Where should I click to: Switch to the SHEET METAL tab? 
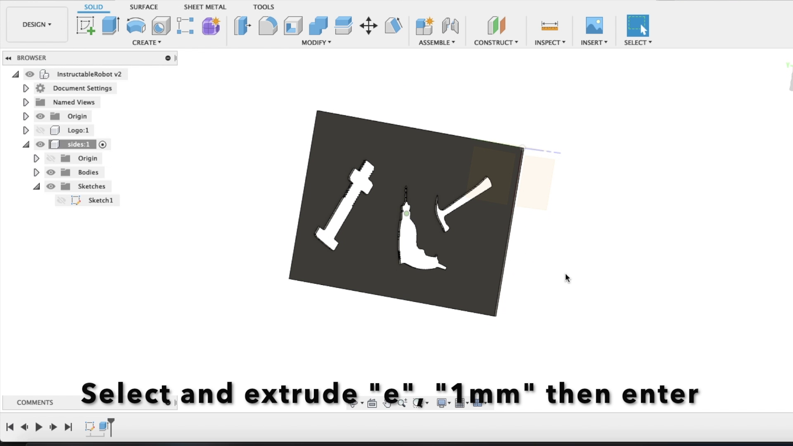[205, 7]
